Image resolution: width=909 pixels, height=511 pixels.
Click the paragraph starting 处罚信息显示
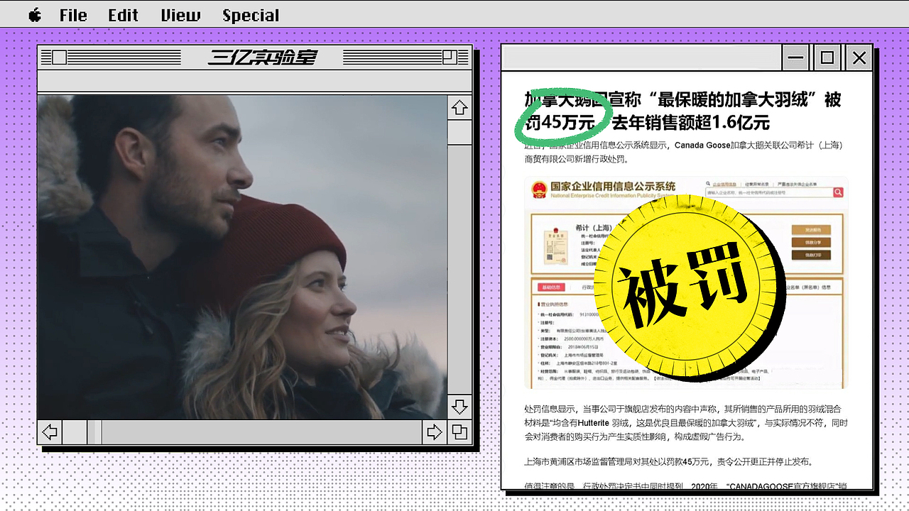coord(686,422)
